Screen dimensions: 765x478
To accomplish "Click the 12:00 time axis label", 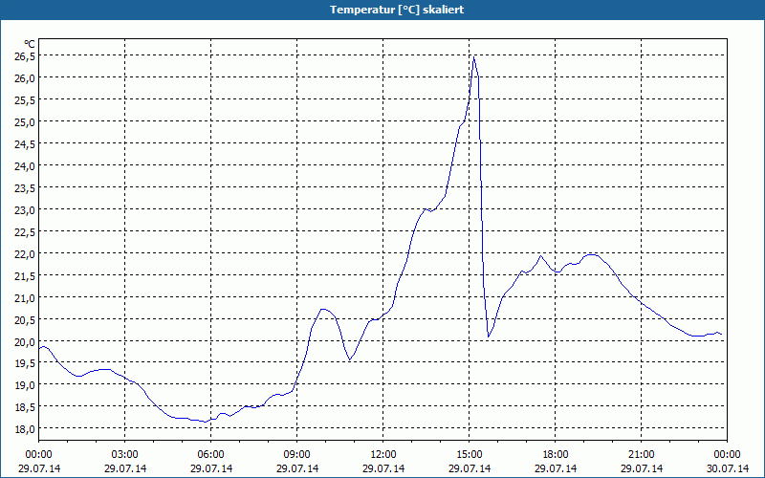I will 383,455.
